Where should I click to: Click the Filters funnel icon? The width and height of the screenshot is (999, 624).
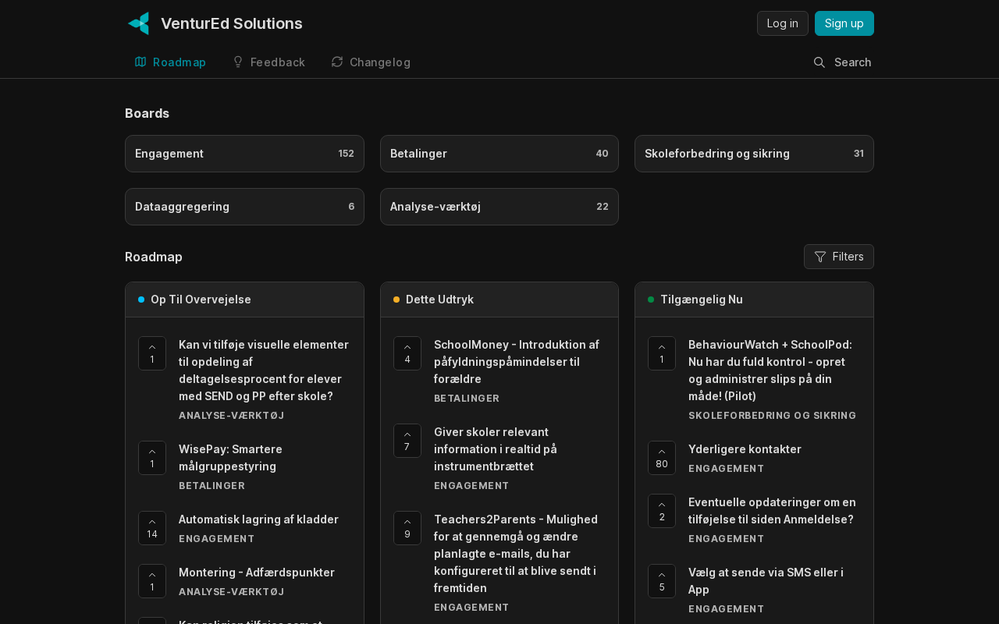820,257
